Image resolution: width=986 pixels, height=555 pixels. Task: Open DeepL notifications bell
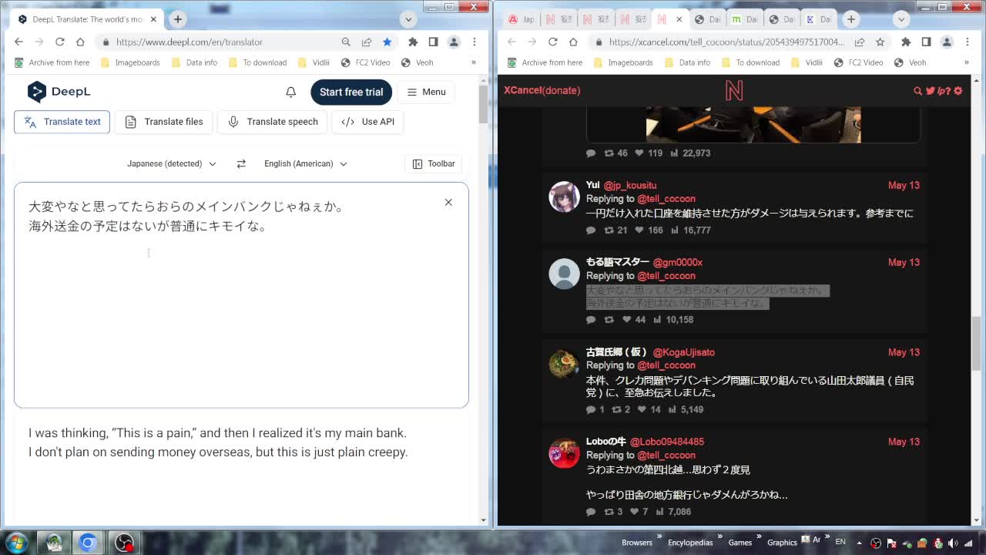[x=290, y=92]
